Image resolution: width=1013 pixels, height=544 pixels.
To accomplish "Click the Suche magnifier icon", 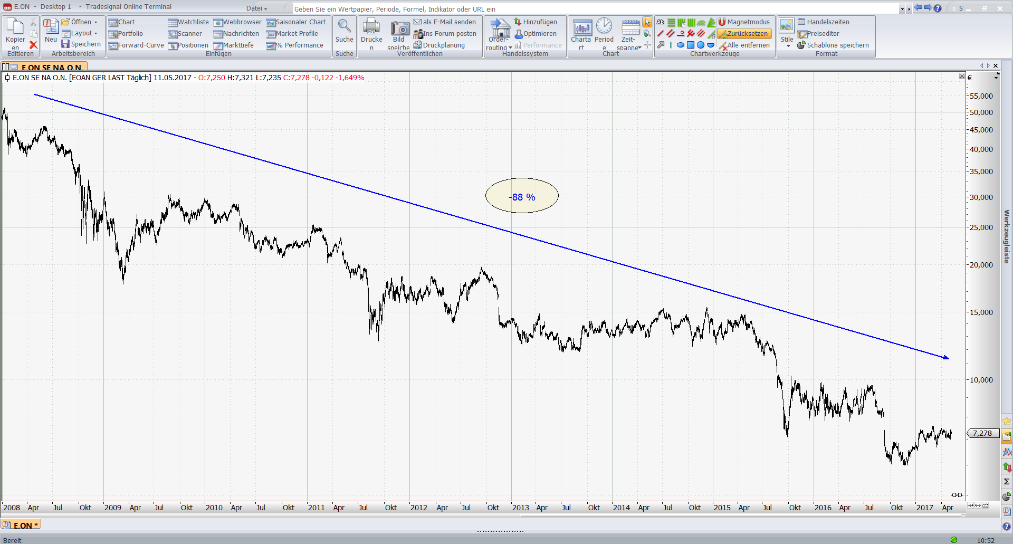I will point(344,26).
